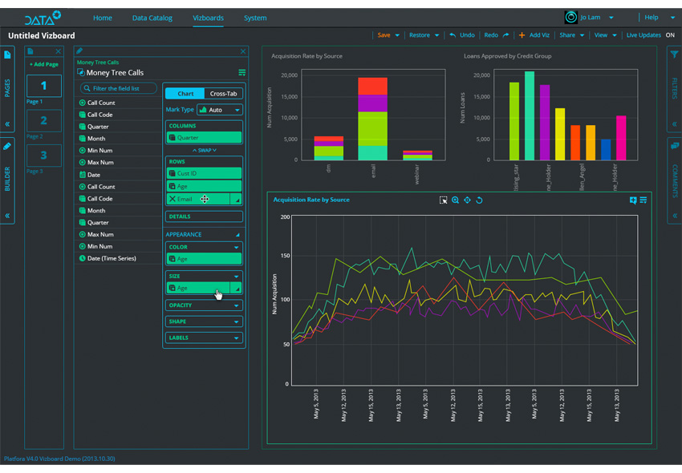
Task: Open the line chart options menu icon
Action: point(643,200)
